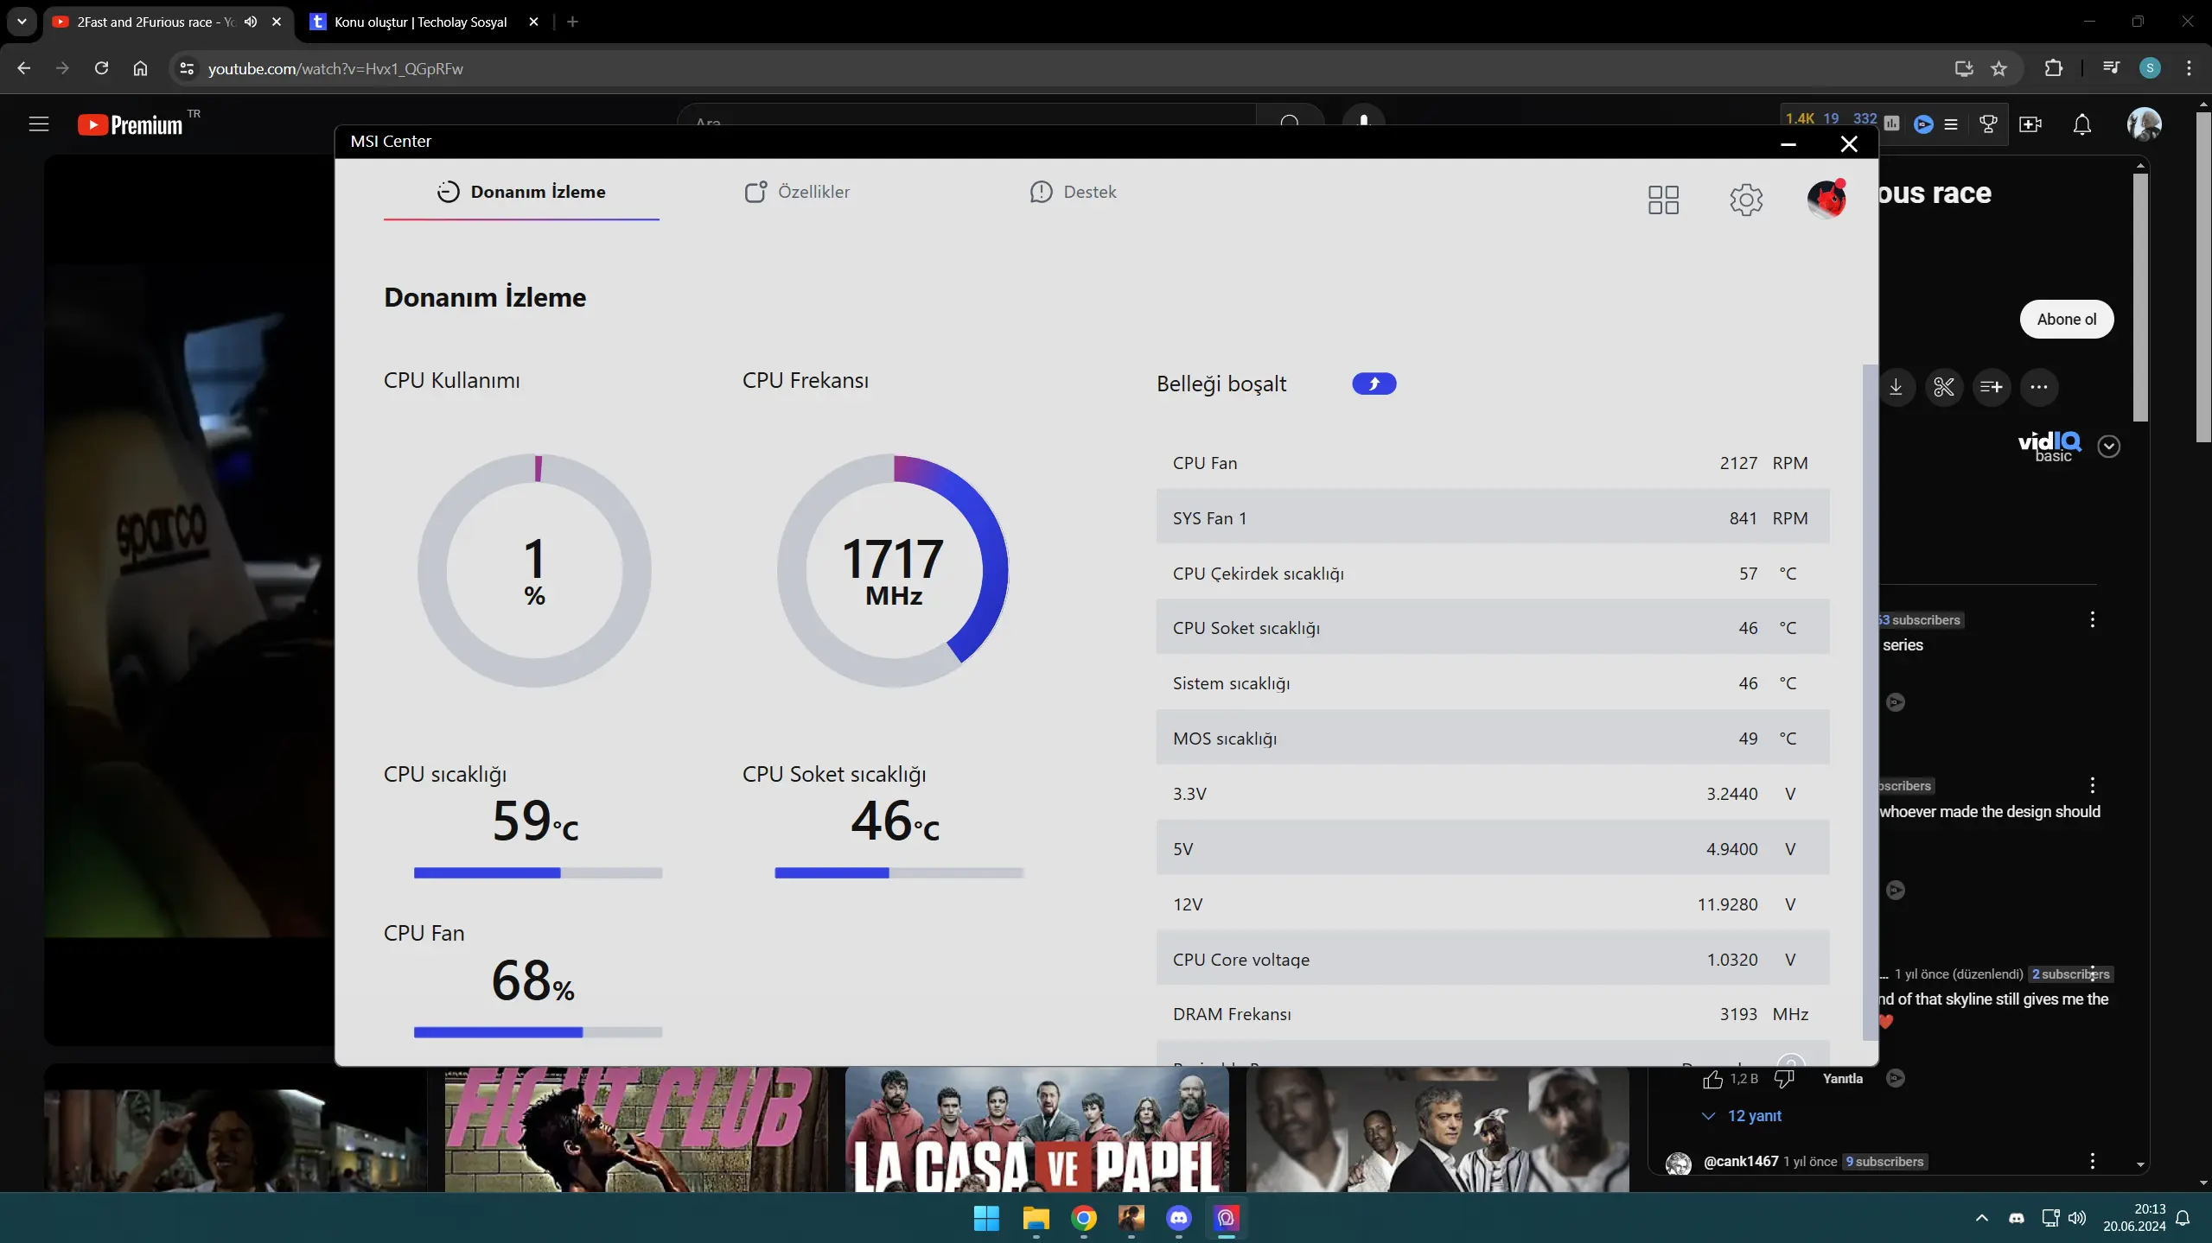Open Discord from the taskbar
Viewport: 2212px width, 1243px height.
[x=1178, y=1218]
